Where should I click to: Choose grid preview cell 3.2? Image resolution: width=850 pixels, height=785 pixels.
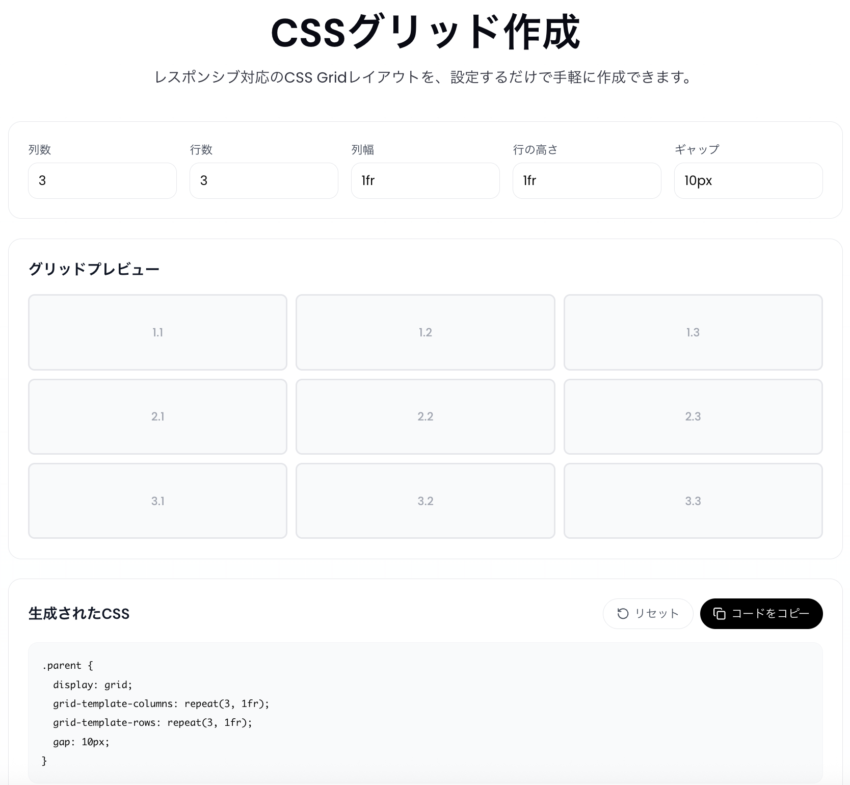pyautogui.click(x=426, y=501)
